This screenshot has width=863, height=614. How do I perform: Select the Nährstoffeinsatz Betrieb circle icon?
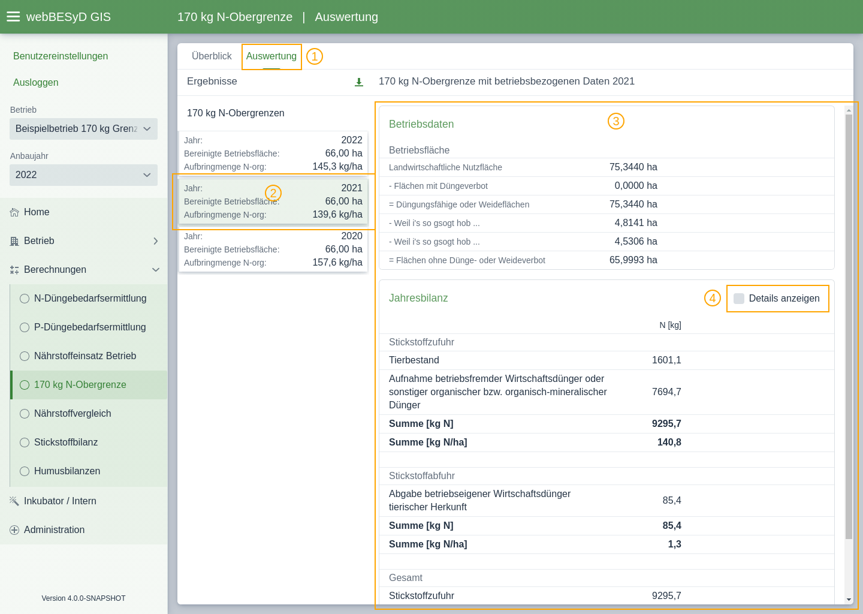pos(25,356)
